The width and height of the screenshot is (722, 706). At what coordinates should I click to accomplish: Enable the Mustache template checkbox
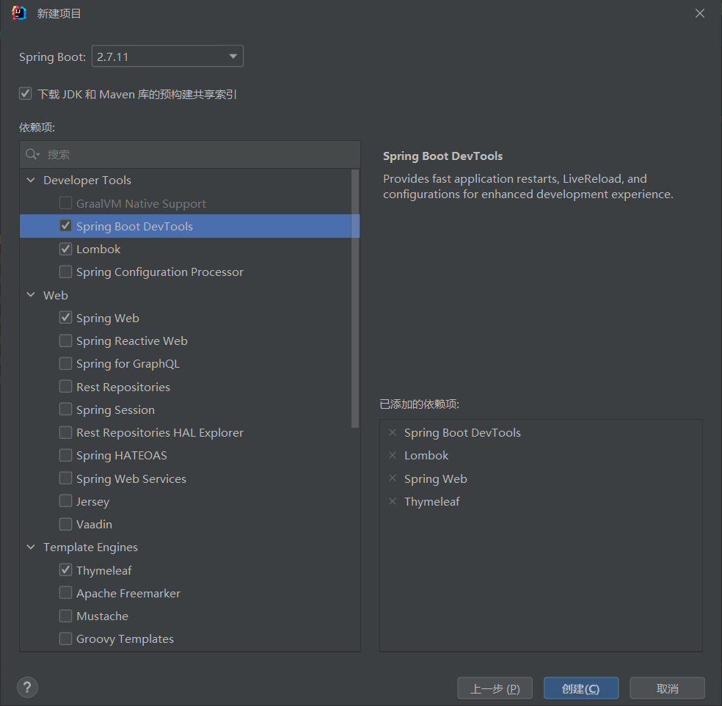click(65, 616)
